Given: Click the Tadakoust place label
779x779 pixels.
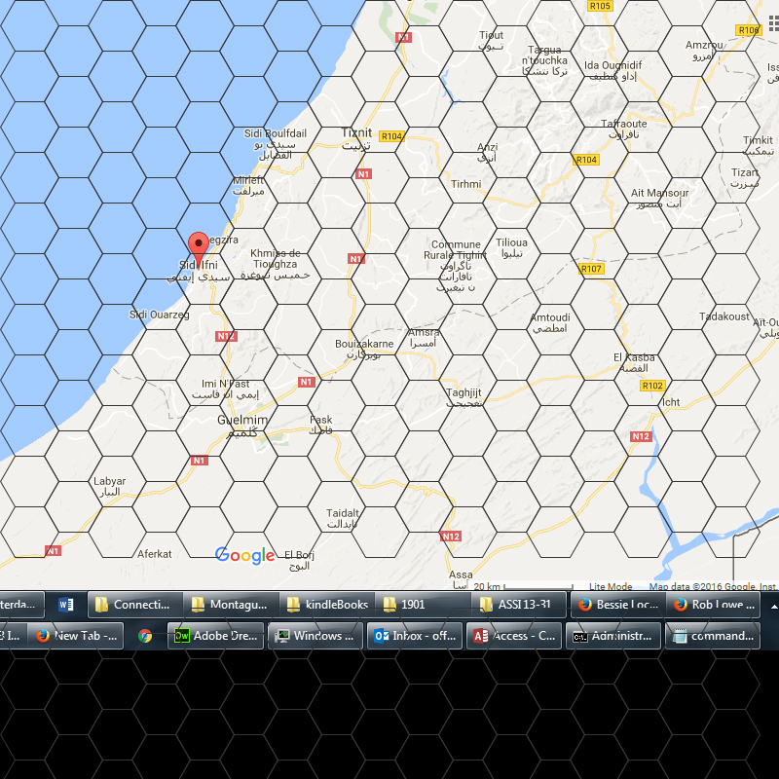Looking at the screenshot, I should (723, 316).
